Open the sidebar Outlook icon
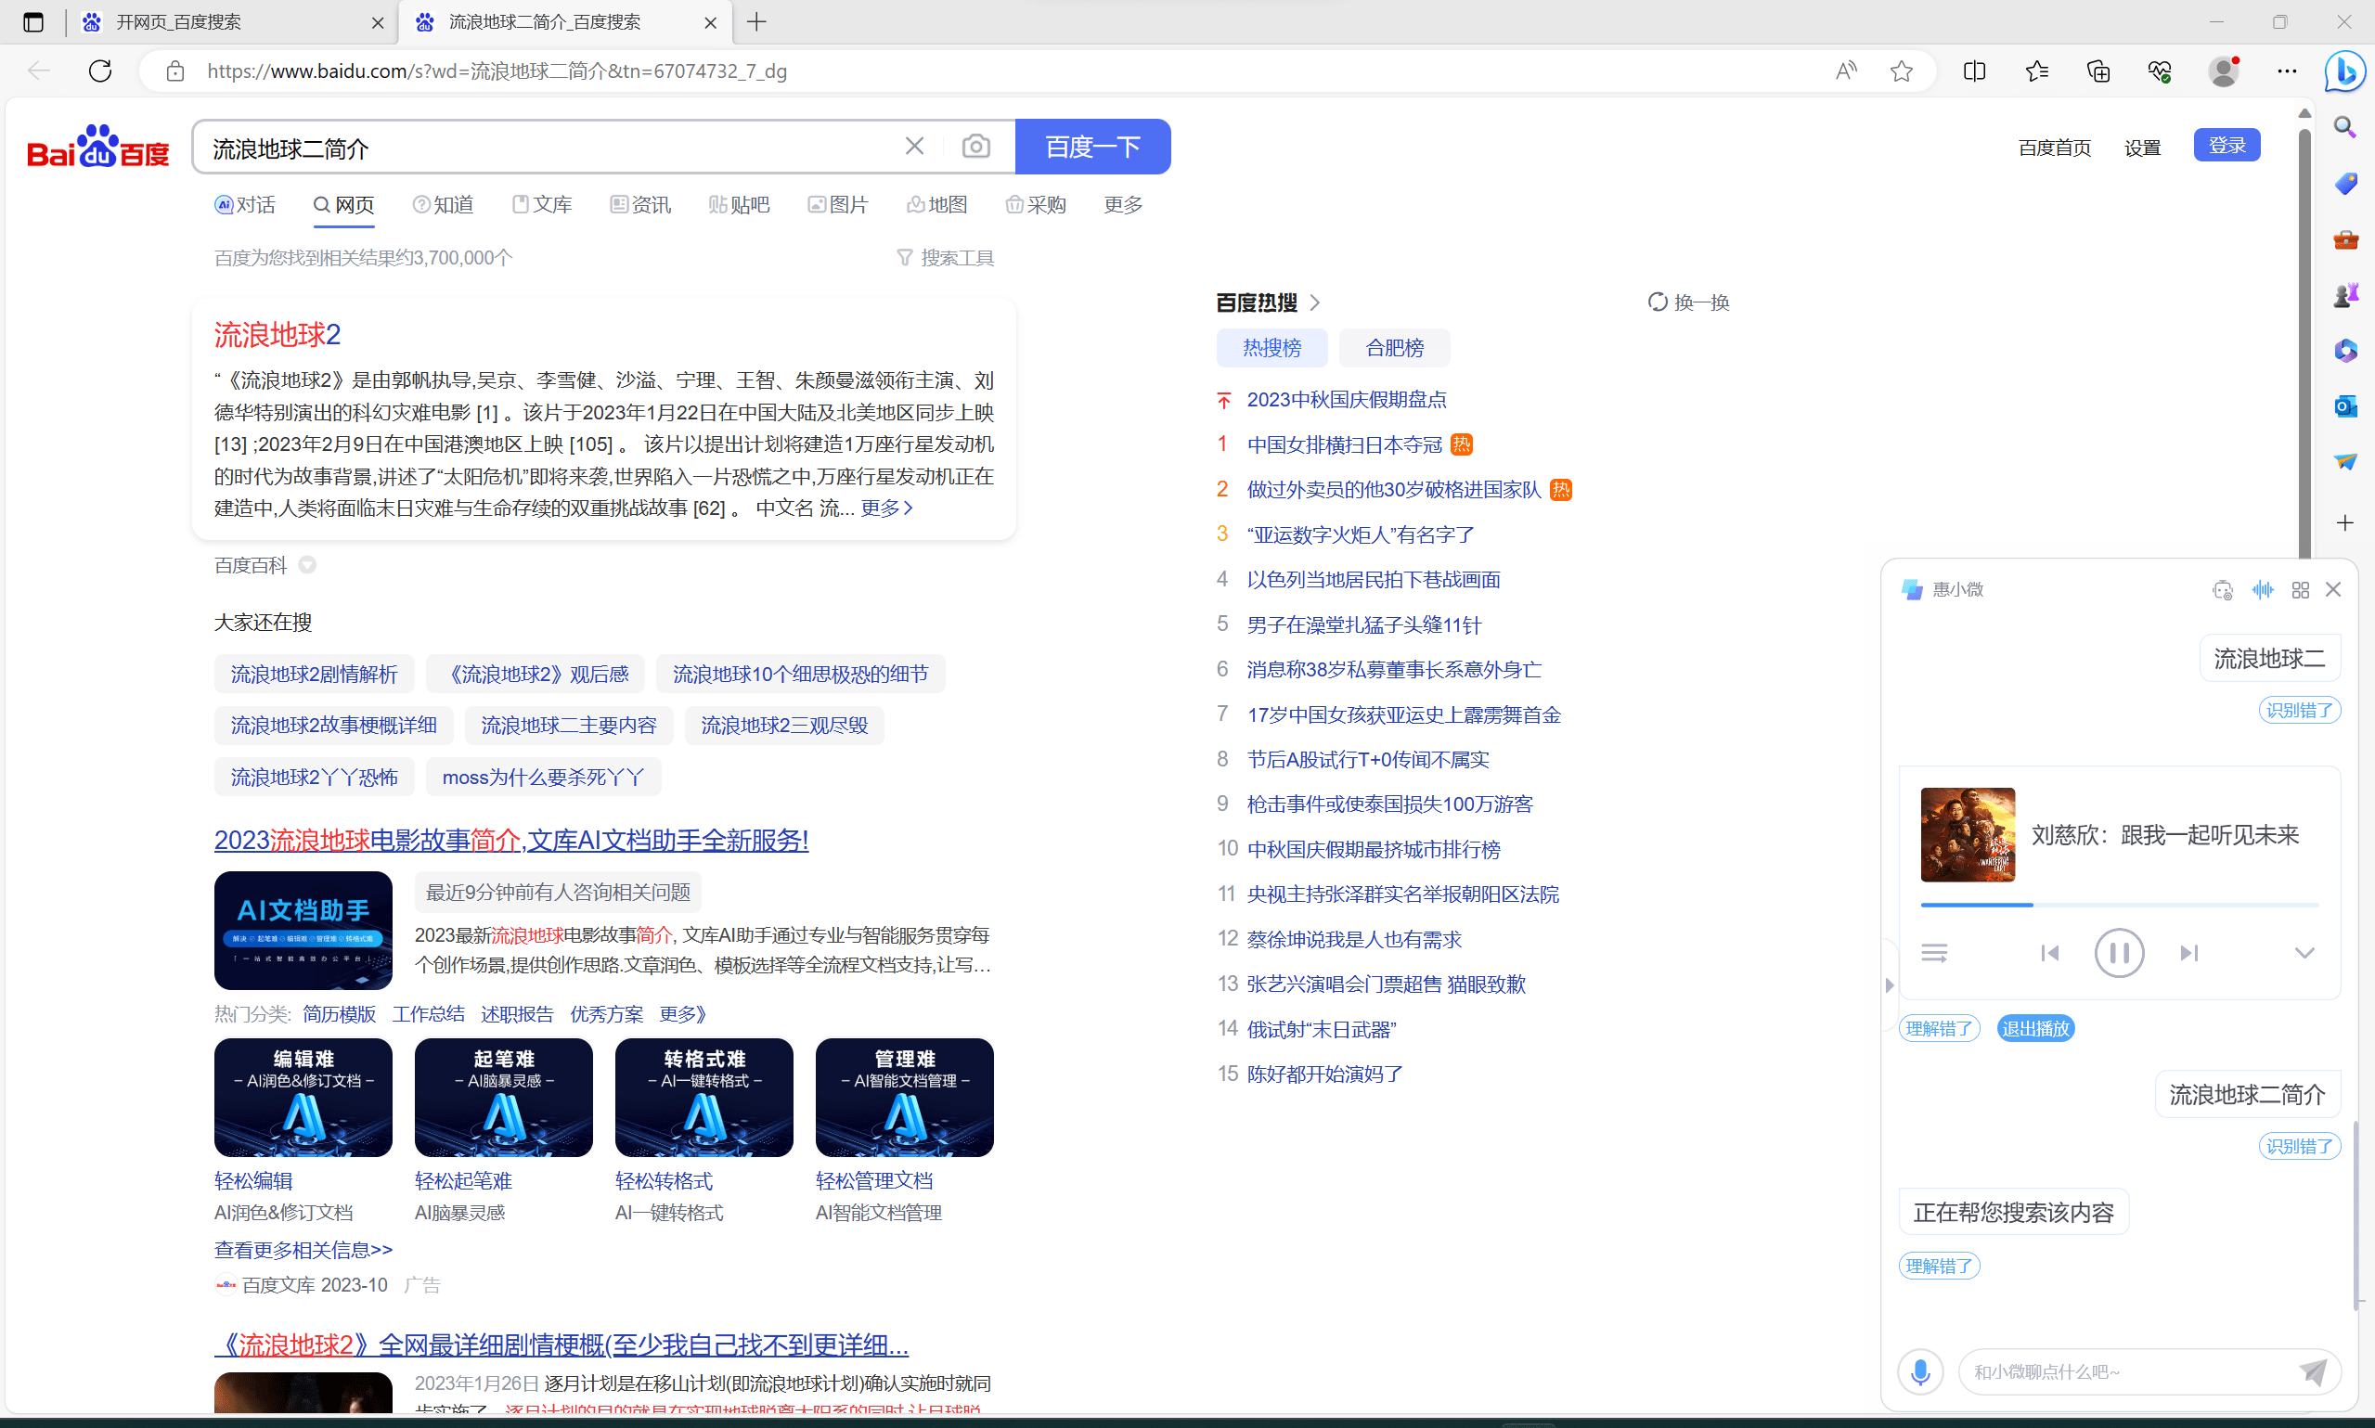 pos(2345,406)
